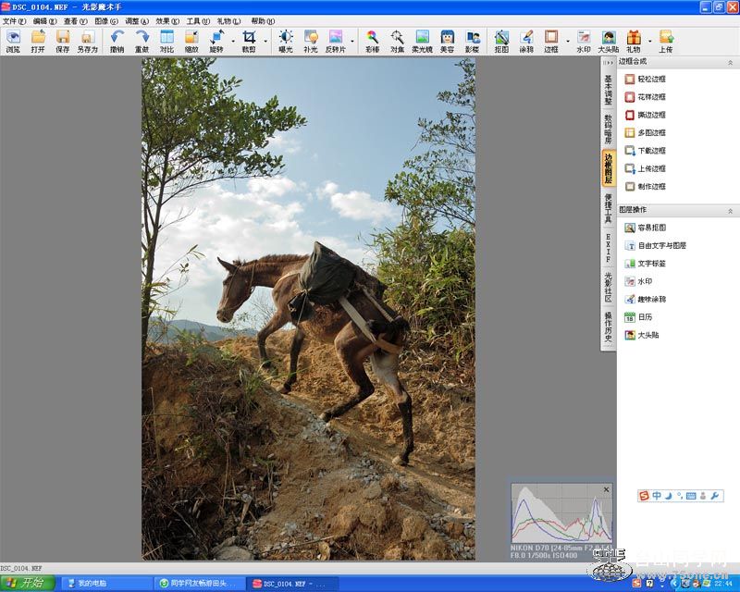740x592 pixels.
Task: Open dropdown arrow beside 边框 toolbar button
Action: 567,41
